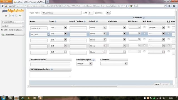Click the Google search field
The width and height of the screenshot is (178, 100).
pos(148,6)
